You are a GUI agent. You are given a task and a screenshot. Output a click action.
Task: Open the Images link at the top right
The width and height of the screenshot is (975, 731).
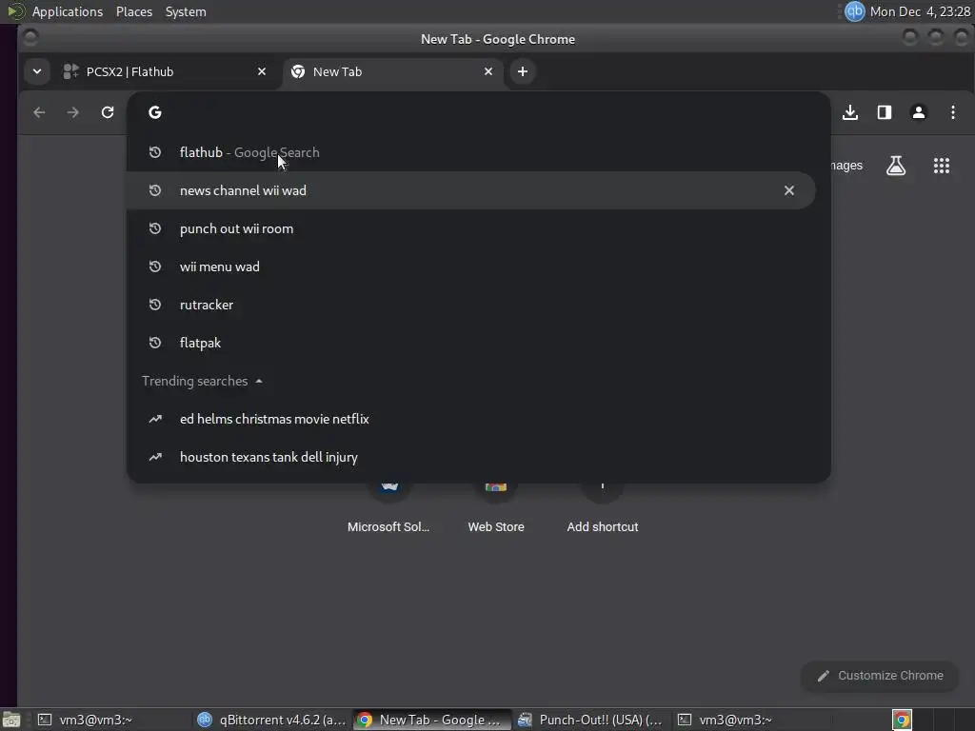(846, 166)
